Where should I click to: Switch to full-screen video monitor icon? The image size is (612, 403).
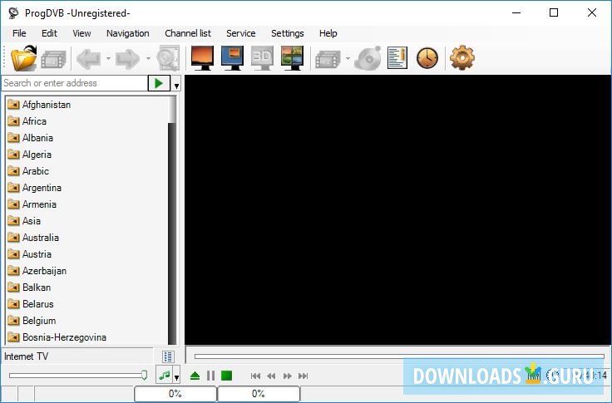point(203,58)
